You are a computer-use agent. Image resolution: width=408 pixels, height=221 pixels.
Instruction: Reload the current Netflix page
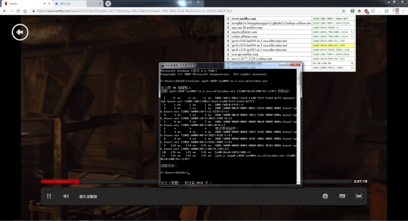tap(18, 11)
